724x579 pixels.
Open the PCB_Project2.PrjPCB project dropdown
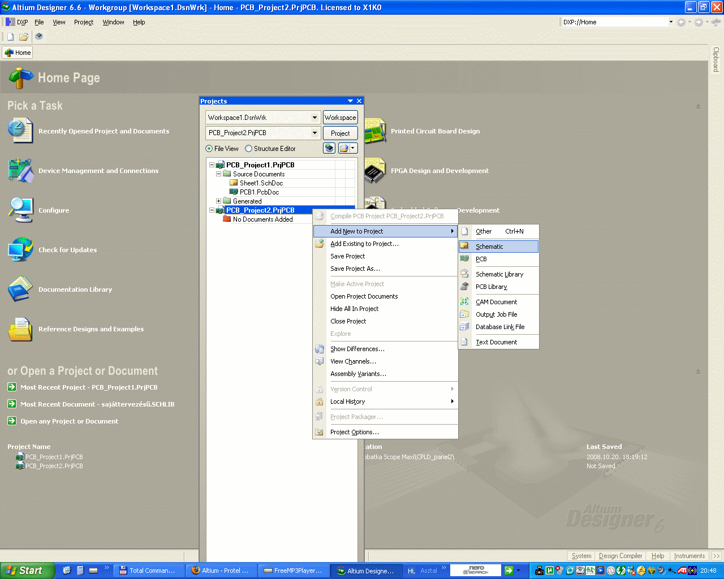pos(315,133)
